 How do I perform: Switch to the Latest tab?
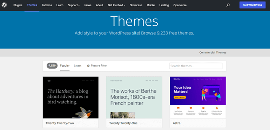[77, 66]
